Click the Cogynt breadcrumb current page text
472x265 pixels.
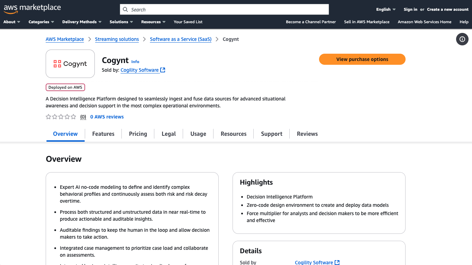[x=231, y=39]
